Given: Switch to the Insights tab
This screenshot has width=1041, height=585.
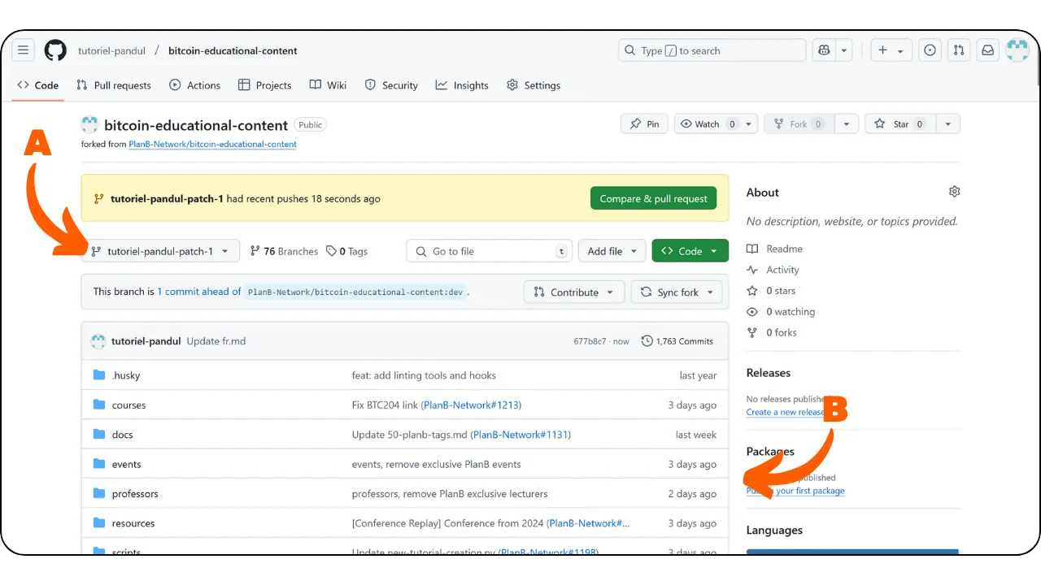Looking at the screenshot, I should [x=462, y=85].
